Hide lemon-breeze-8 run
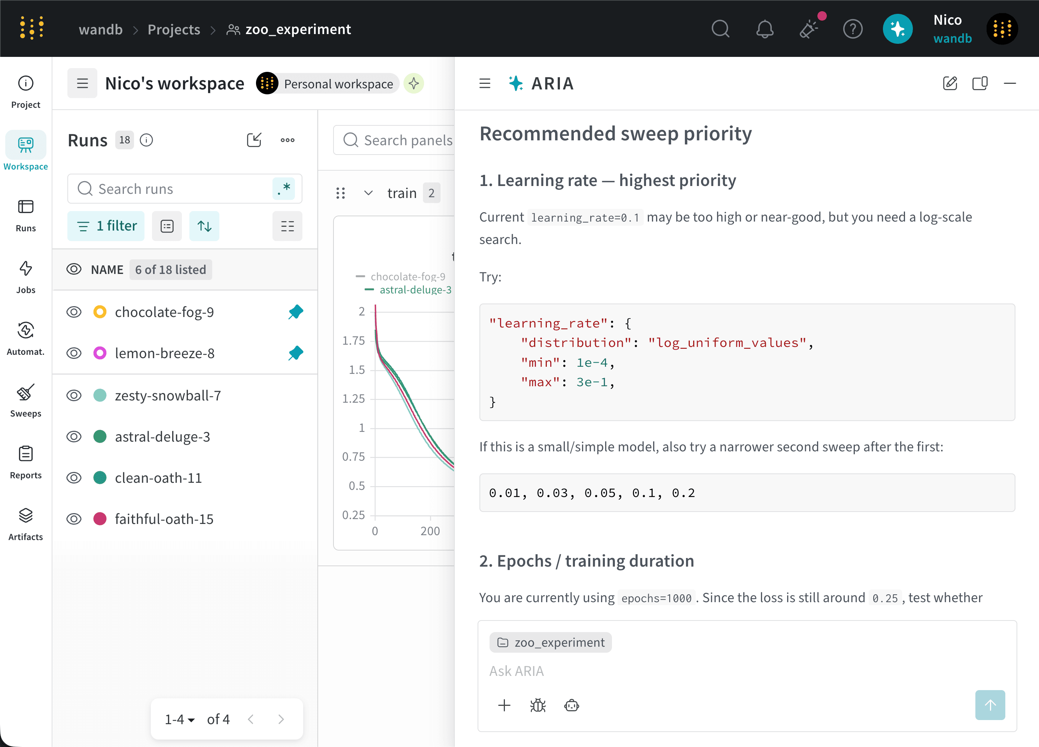 74,354
